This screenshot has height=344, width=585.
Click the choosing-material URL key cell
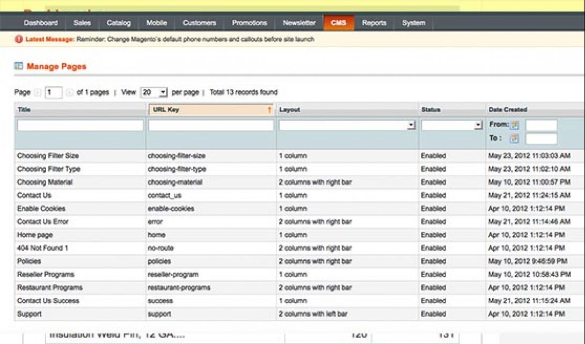(x=211, y=182)
